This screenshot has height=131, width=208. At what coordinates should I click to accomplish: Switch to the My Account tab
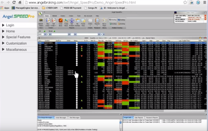[x=88, y=16]
